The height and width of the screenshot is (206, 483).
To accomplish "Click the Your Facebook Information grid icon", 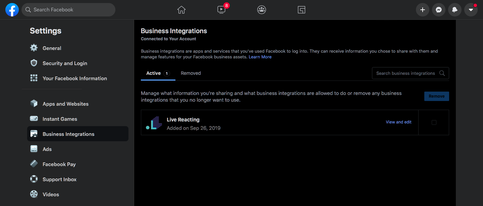I will [x=34, y=78].
